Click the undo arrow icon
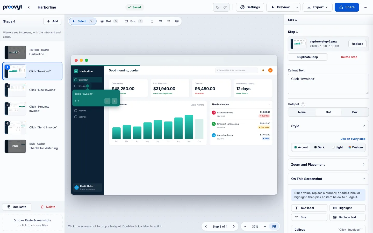This screenshot has height=233, width=373. tap(217, 7)
